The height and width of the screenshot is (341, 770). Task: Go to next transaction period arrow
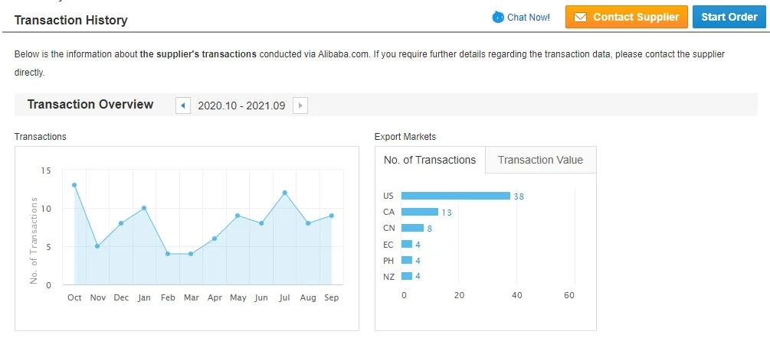click(x=300, y=106)
